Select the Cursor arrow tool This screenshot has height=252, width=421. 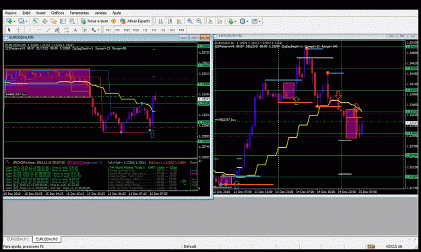pos(9,30)
